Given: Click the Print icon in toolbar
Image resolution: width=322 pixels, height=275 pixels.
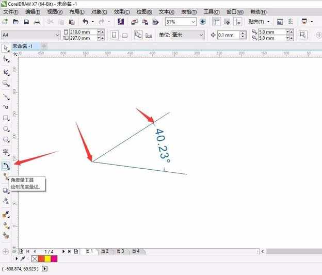Looking at the screenshot, I should click(37, 22).
